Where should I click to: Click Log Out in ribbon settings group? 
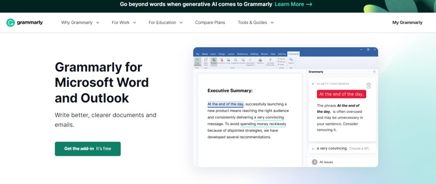[281, 59]
